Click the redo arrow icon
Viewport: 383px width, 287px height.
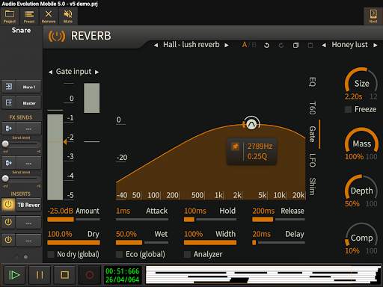pyautogui.click(x=281, y=45)
